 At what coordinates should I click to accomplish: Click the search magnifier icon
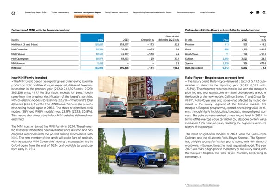268,12
